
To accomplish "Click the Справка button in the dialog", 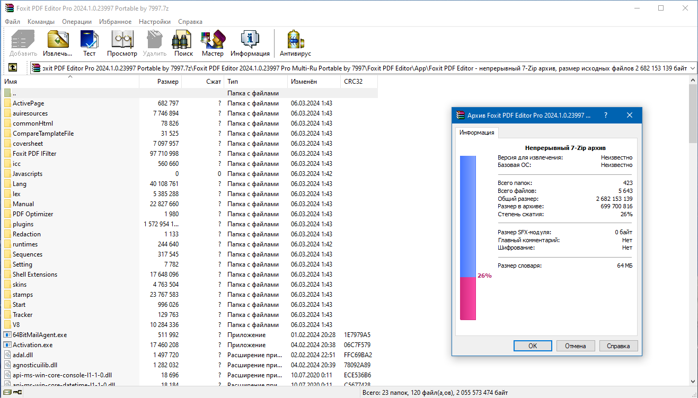I will [619, 346].
